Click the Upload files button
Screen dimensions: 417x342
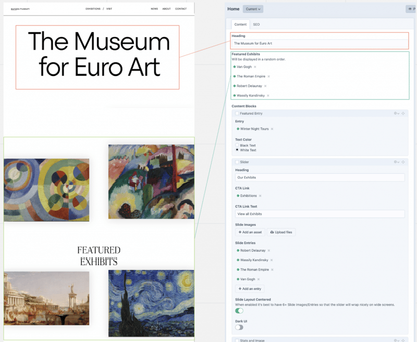click(x=281, y=232)
